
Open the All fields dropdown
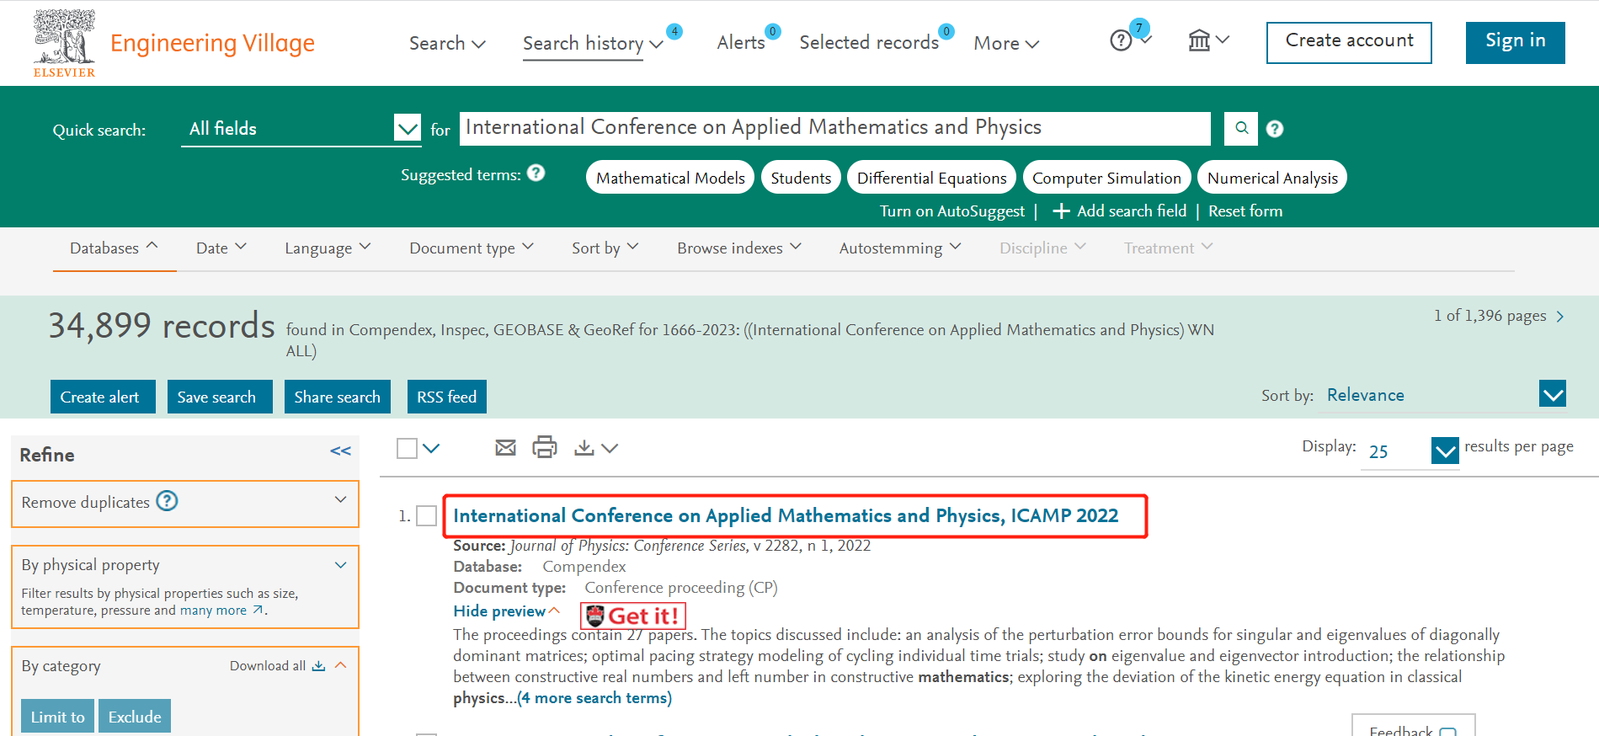pos(301,129)
